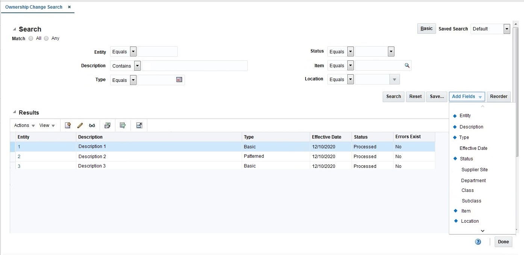The image size is (524, 255).
Task: Toggle the query by example filter icon
Action: pyautogui.click(x=123, y=125)
